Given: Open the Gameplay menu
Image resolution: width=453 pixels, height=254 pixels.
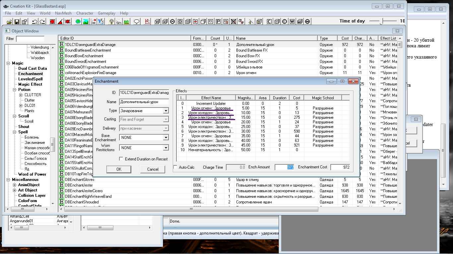Looking at the screenshot, I should (106, 13).
